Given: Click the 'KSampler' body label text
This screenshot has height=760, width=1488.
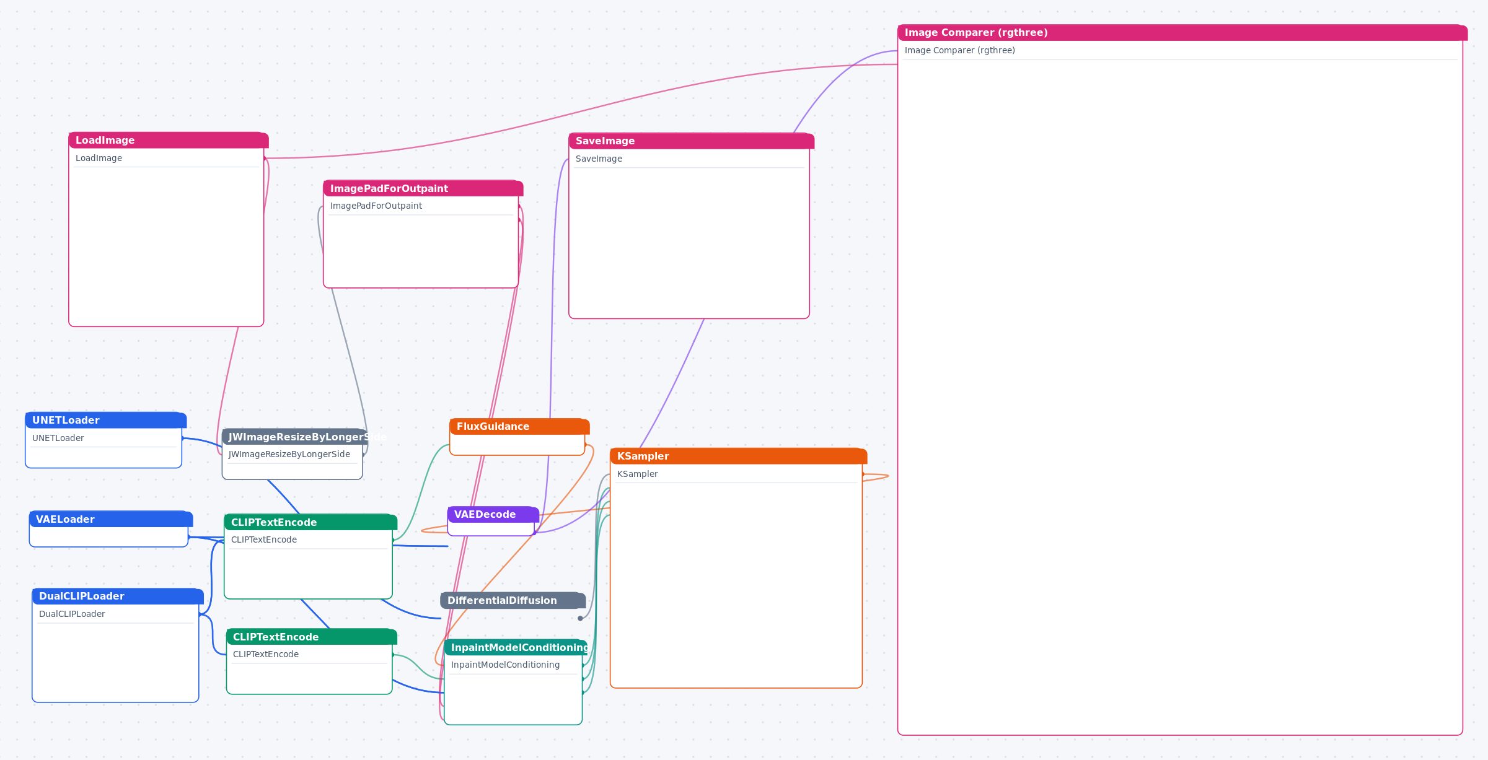Looking at the screenshot, I should (637, 474).
